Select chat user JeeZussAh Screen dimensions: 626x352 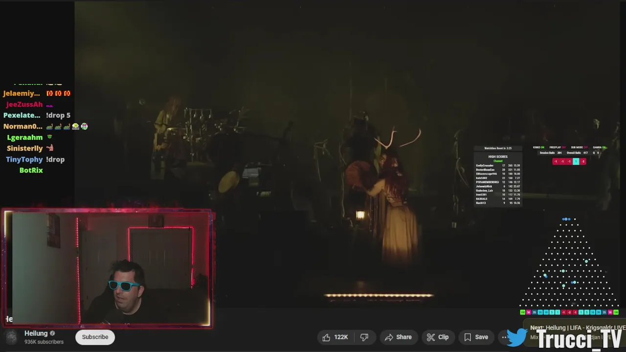[x=24, y=104]
